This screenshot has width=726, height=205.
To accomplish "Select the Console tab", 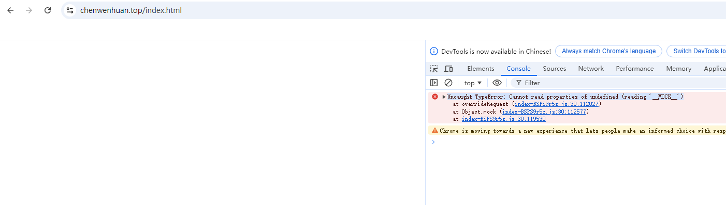I will 518,69.
